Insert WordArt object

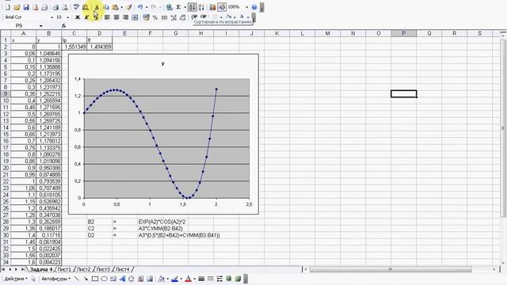(122, 279)
